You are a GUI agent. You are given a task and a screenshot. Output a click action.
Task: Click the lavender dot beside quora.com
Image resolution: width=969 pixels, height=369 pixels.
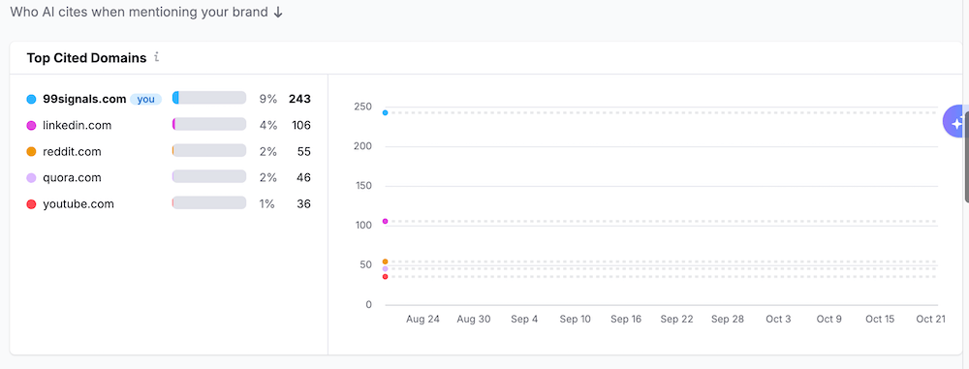click(32, 178)
